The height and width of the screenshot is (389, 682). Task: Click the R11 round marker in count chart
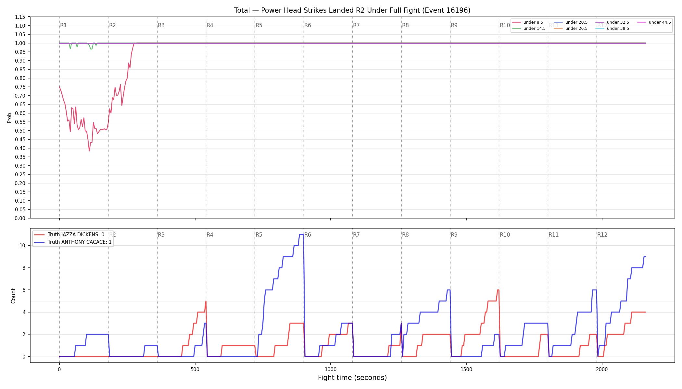(554, 235)
